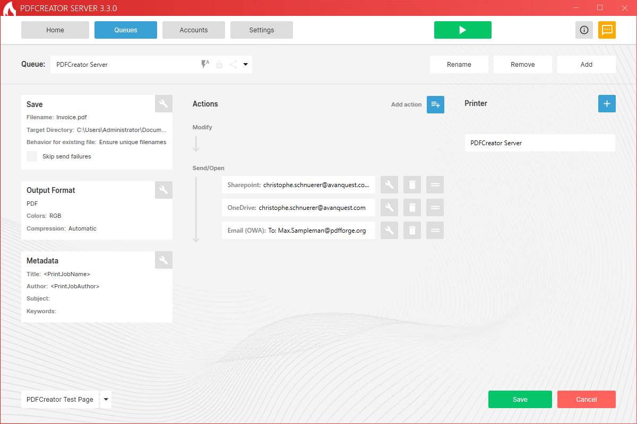Click the Add action label

click(406, 104)
